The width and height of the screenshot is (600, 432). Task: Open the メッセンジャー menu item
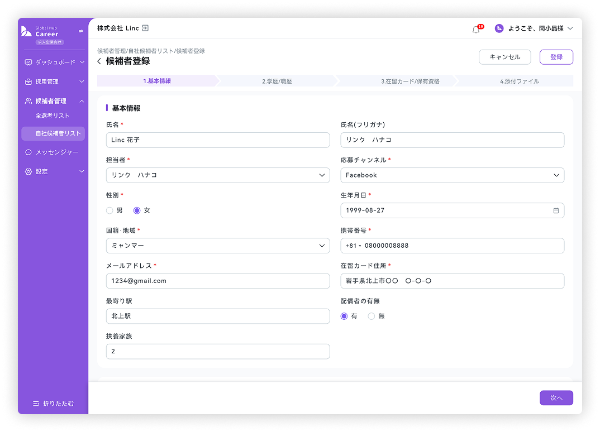[x=53, y=152]
